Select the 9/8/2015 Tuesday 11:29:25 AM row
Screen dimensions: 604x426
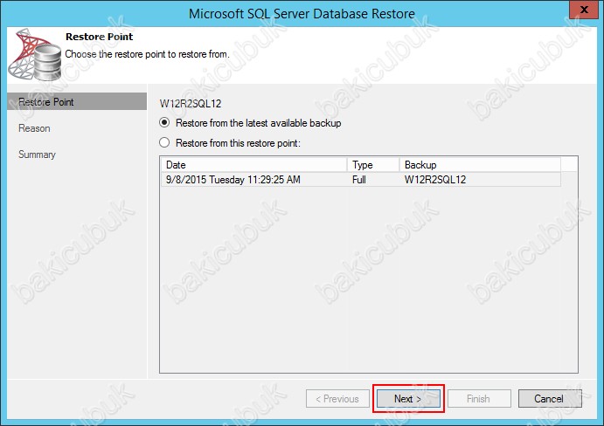[x=361, y=180]
